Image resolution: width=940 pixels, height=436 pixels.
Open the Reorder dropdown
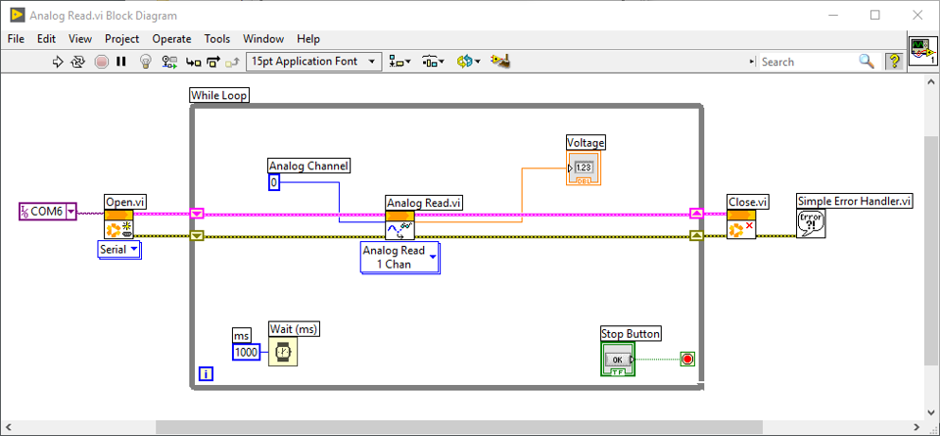click(x=468, y=61)
